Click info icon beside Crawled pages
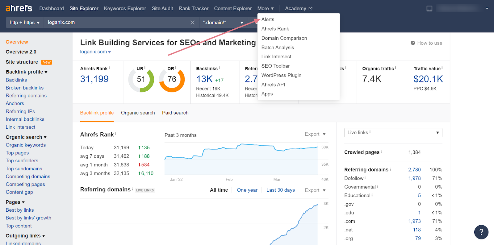The width and height of the screenshot is (494, 245). [381, 152]
